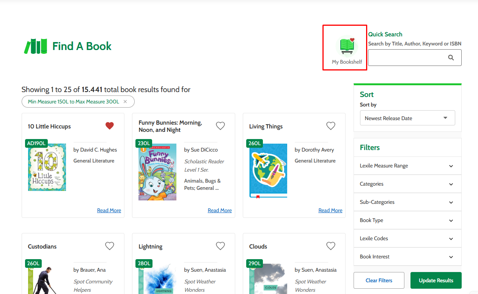The width and height of the screenshot is (478, 294).
Task: Expand the Sub-Categories filter section
Action: (407, 202)
